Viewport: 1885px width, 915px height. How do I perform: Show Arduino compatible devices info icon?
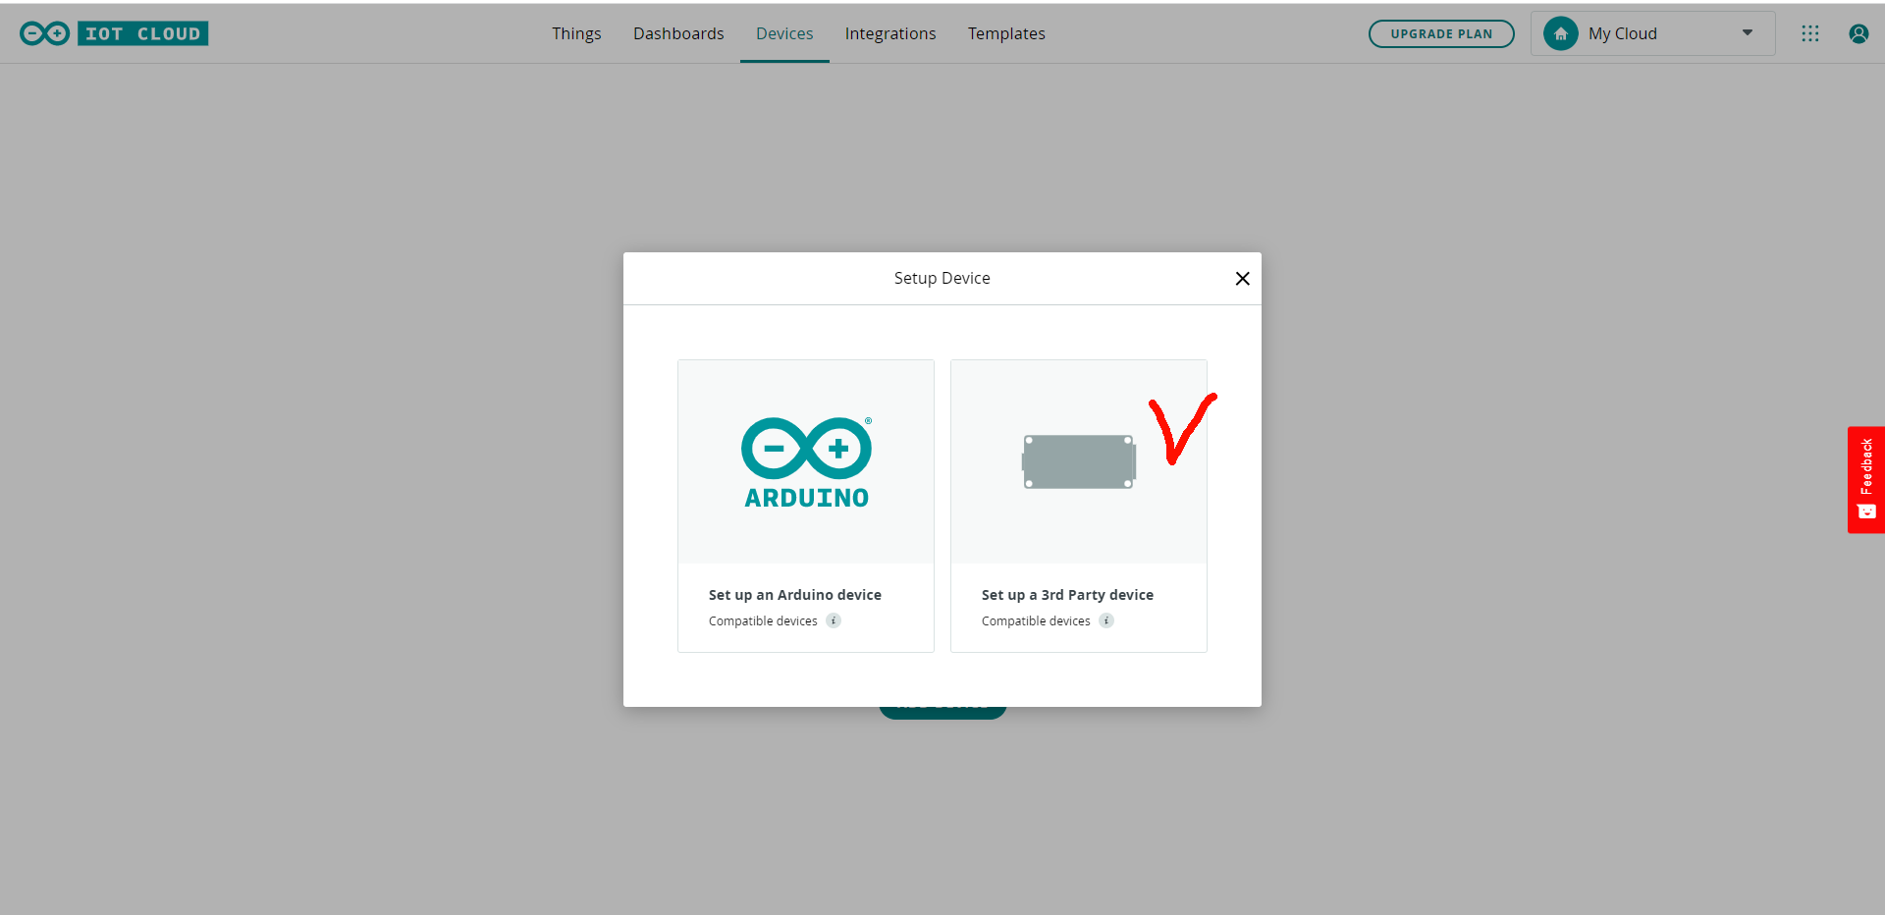point(834,620)
